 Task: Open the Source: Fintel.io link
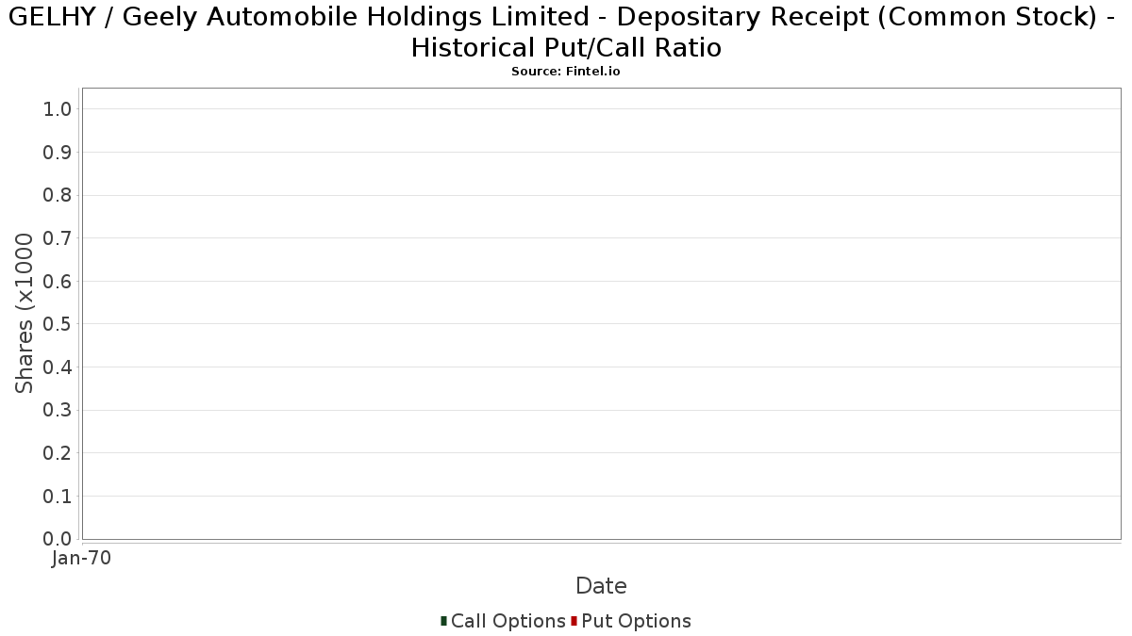[566, 72]
